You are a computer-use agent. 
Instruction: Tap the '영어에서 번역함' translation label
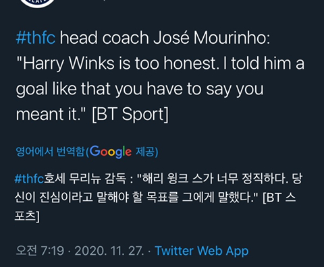[x=50, y=152]
